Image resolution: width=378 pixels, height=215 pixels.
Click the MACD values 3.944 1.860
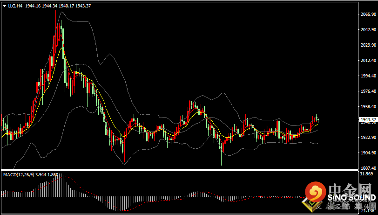[x=47, y=174]
